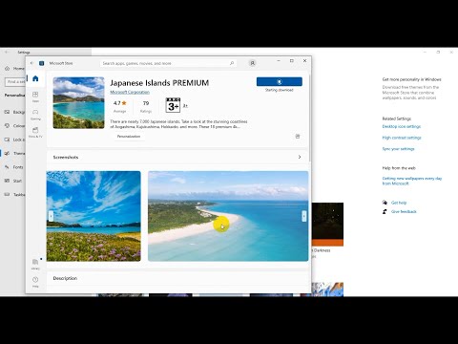Click Find a setting search box
The height and width of the screenshot is (344, 458).
point(15,82)
